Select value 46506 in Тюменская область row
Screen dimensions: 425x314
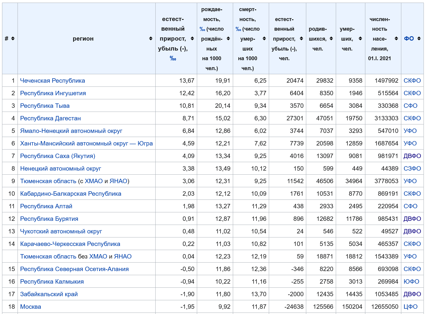pos(325,181)
